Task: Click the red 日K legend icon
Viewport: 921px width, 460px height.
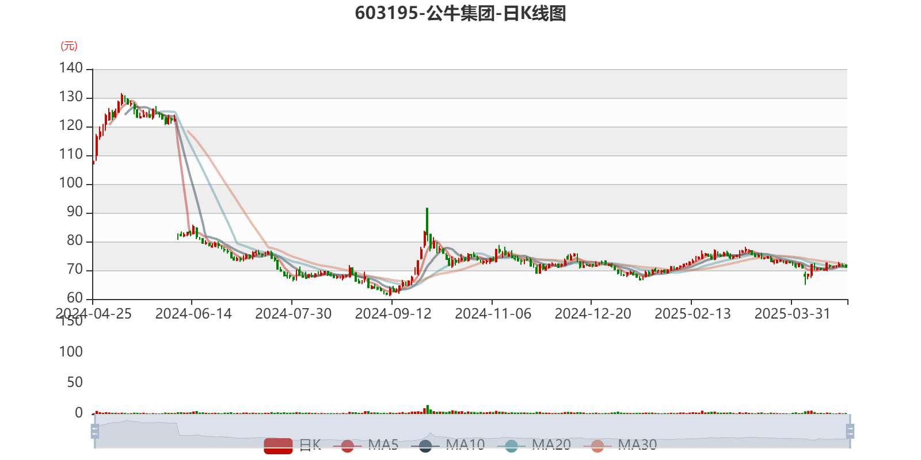Action: (278, 445)
